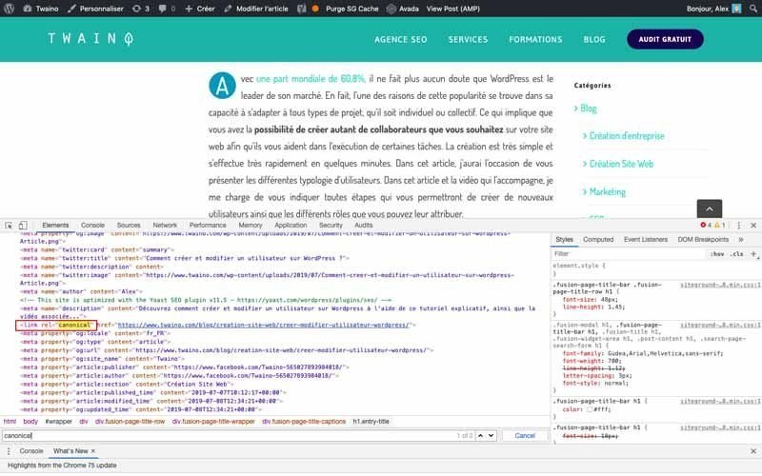Viewport: 762px width, 476px height.
Task: Select the div.fusion-page-title-captions breadcrumb
Action: 304,422
